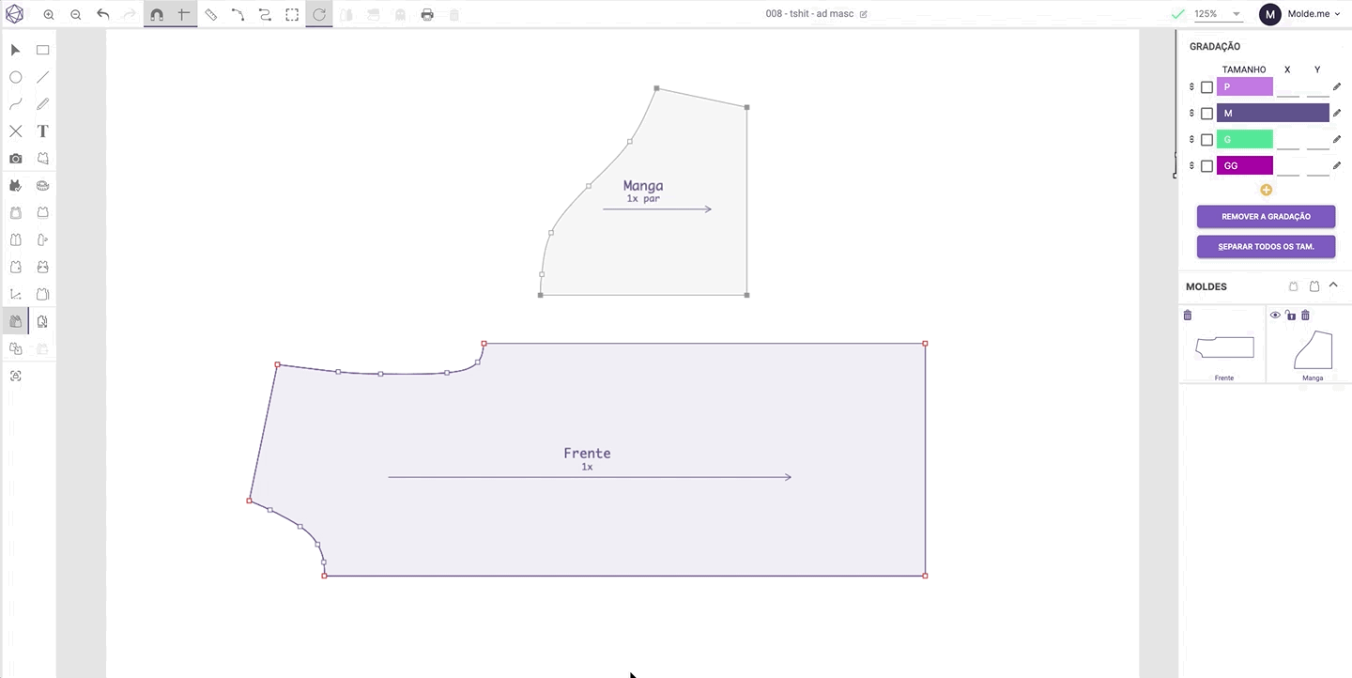The width and height of the screenshot is (1352, 678).
Task: Click the undo arrow
Action: (x=103, y=15)
